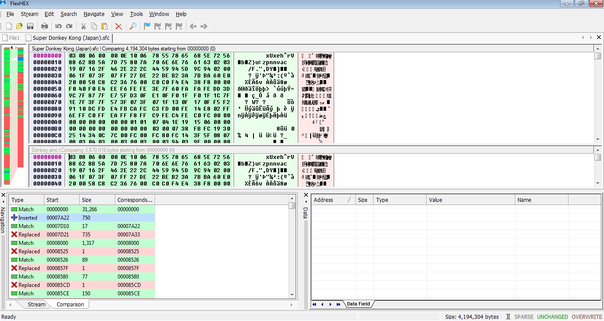604x321 pixels.
Task: Click the comparison list vertical scrollbar down arrow
Action: pyautogui.click(x=292, y=294)
